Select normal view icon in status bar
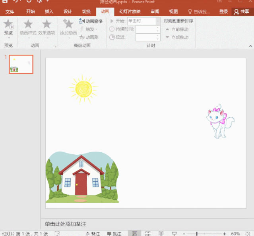The image size is (254, 236). coord(134,233)
